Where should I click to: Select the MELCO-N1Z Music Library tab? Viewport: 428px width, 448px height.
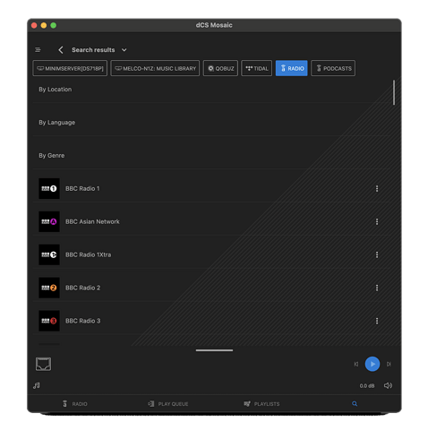[x=155, y=68]
